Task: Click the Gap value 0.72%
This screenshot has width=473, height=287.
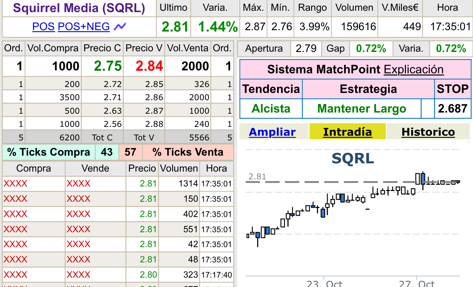Action: click(x=371, y=49)
